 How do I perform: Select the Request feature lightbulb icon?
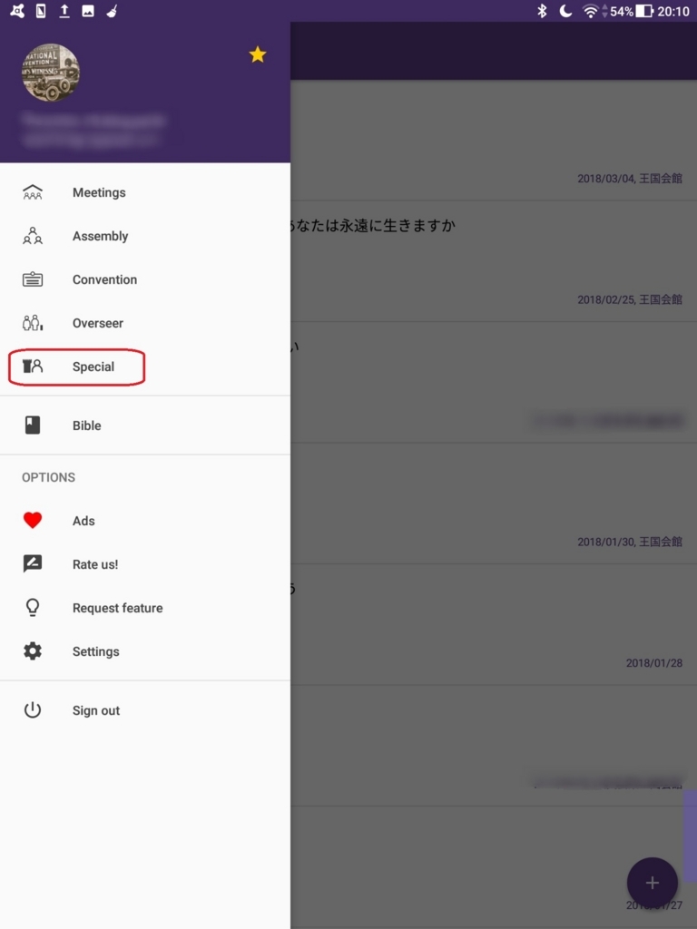[33, 607]
